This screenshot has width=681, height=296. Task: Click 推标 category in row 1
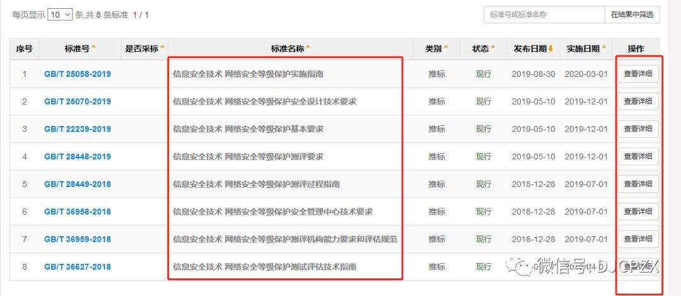(x=436, y=74)
